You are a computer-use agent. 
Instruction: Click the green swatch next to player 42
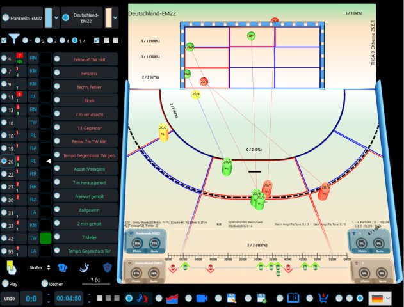click(x=45, y=238)
